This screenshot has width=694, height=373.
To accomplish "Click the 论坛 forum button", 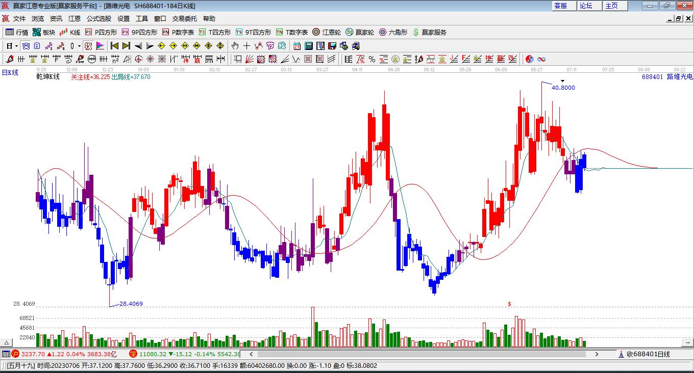I will (589, 6).
